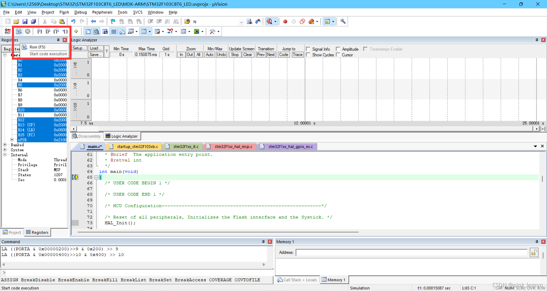Screen dimensions: 547x291
Task: Expand the xPSR register node
Action: click(x=12, y=140)
